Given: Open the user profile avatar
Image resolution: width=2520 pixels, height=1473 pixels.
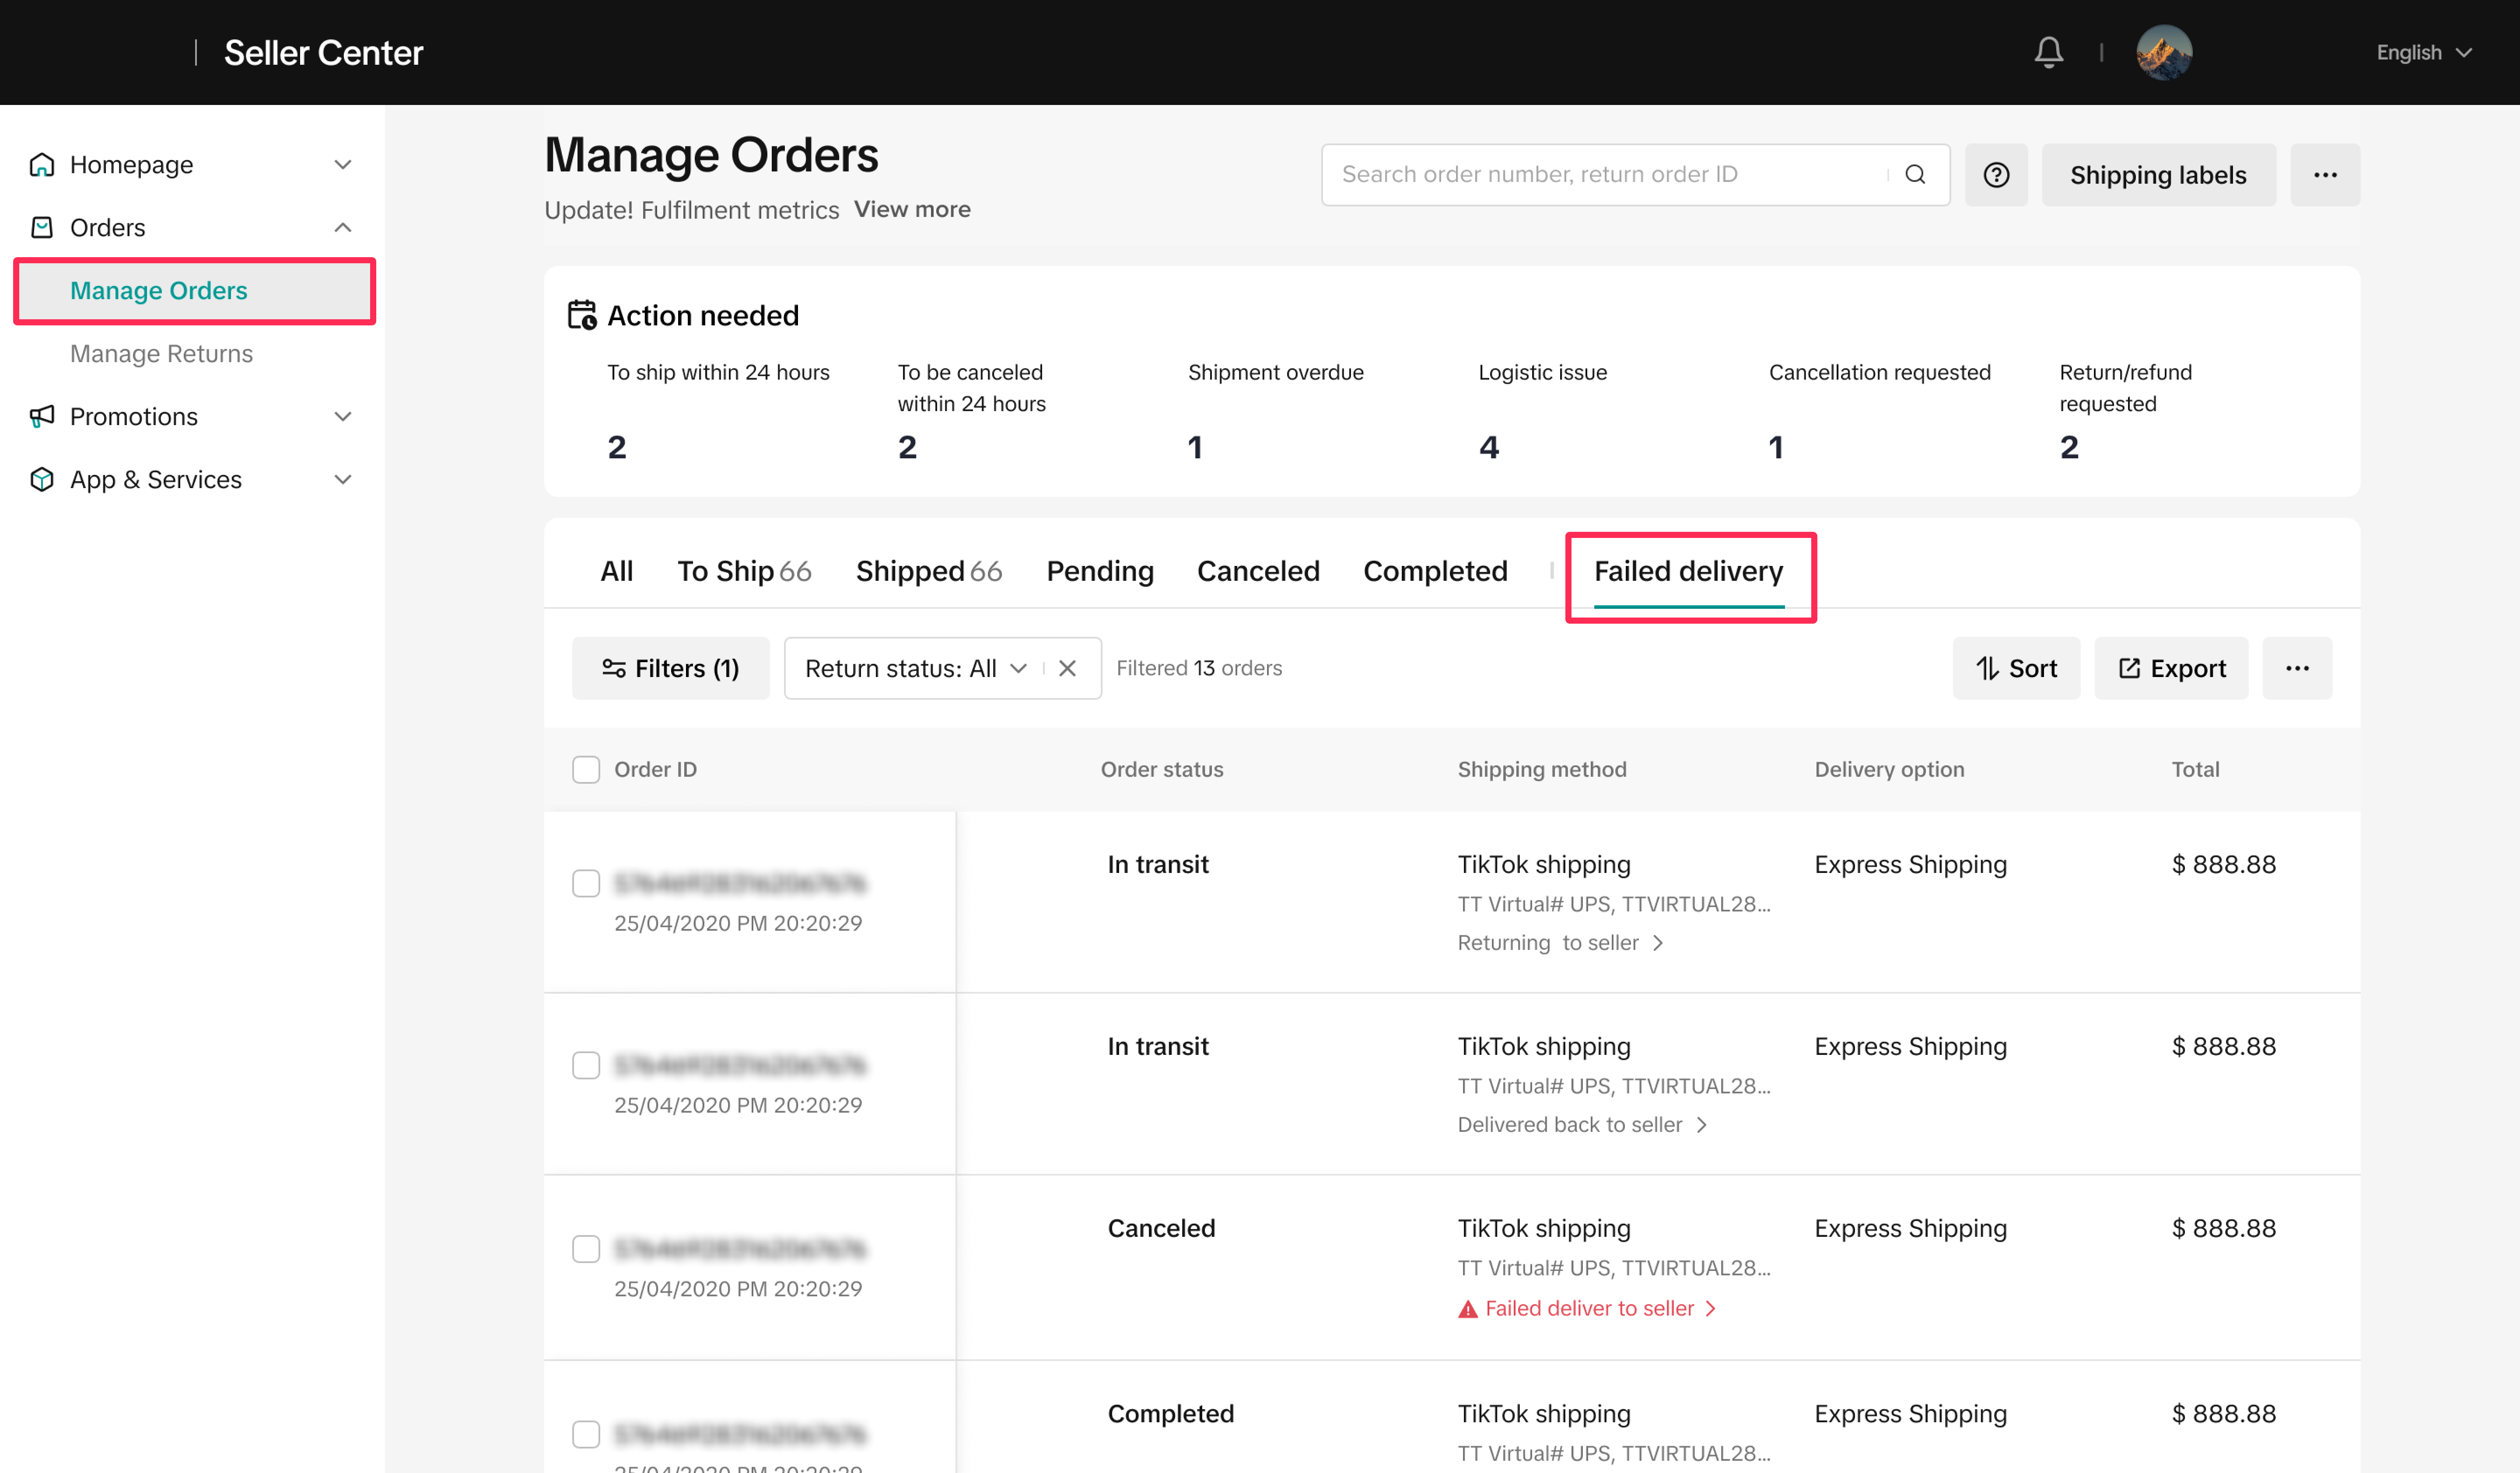Looking at the screenshot, I should (2163, 52).
